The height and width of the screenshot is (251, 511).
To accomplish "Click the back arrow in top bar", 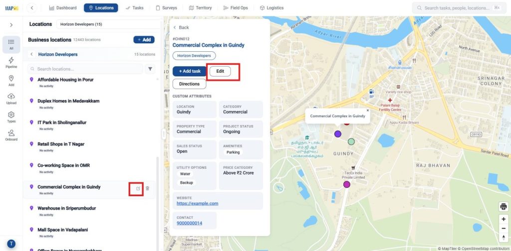I will point(31,8).
